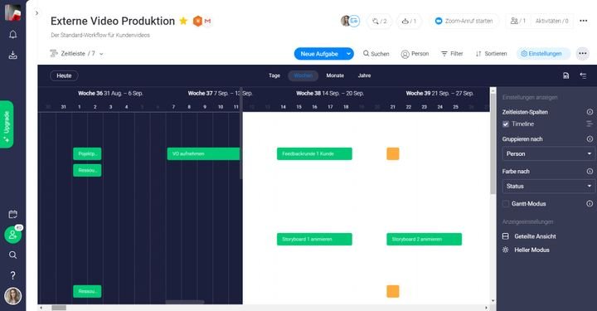
Task: Click the lower orange status block
Action: pos(393,291)
